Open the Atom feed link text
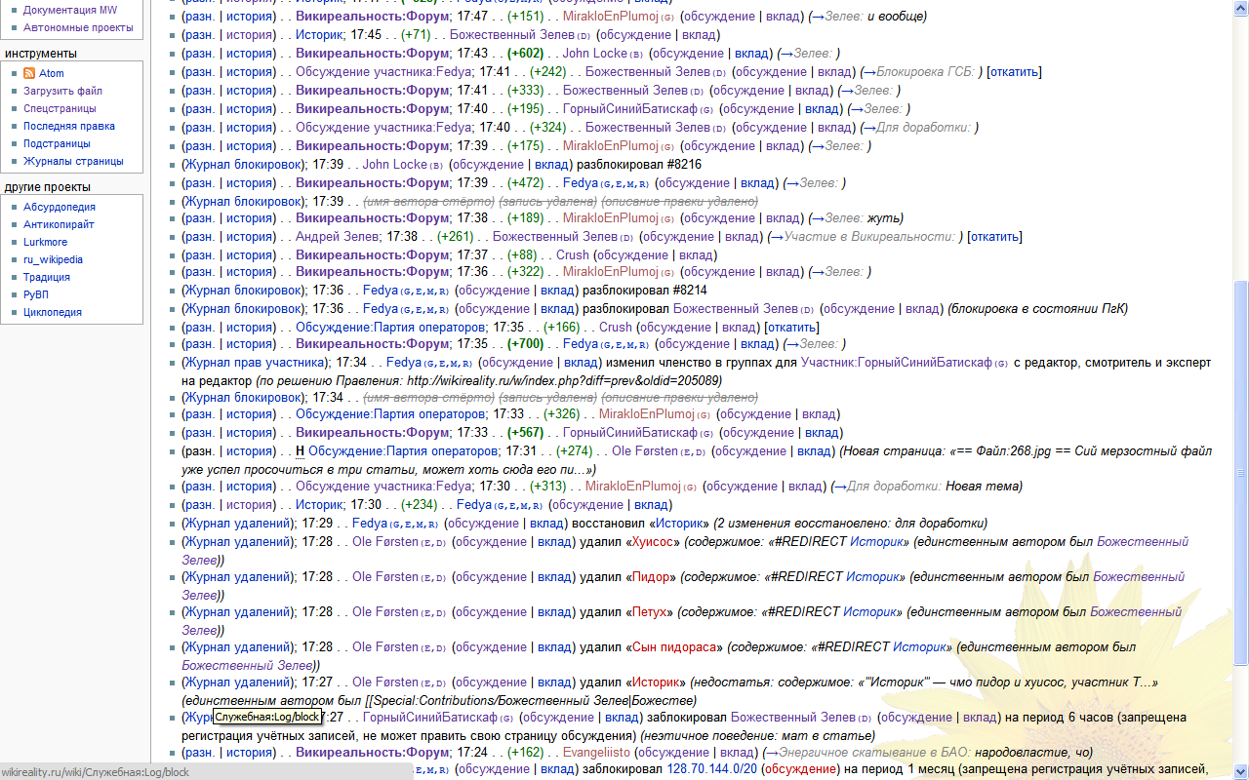 coord(51,73)
